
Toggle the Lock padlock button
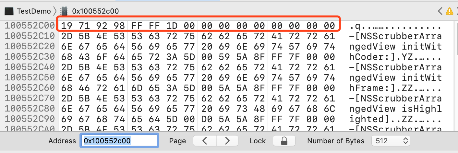[284, 141]
